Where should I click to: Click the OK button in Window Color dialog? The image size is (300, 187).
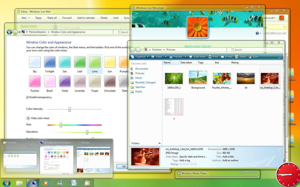[123, 167]
